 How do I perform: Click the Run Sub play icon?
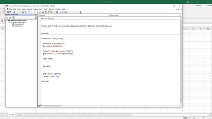point(34,12)
